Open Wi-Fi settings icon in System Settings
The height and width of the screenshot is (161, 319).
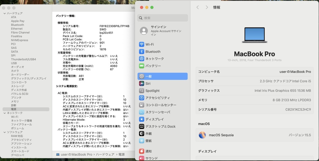[x=142, y=44]
